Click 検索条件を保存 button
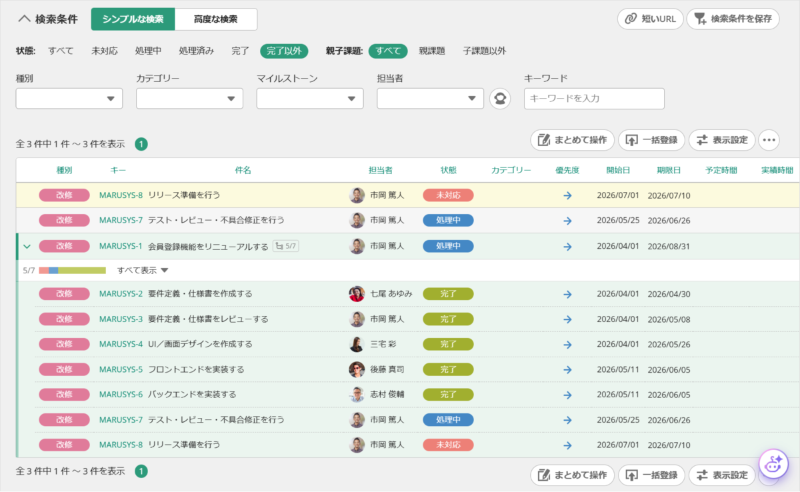The width and height of the screenshot is (800, 492). coord(733,19)
